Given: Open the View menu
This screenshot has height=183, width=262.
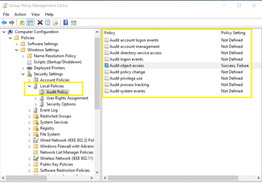Looking at the screenshot, I should [x=36, y=14].
